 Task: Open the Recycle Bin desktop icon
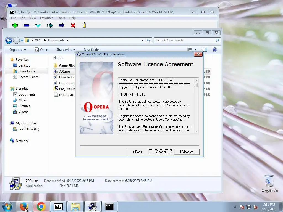[x=269, y=184]
